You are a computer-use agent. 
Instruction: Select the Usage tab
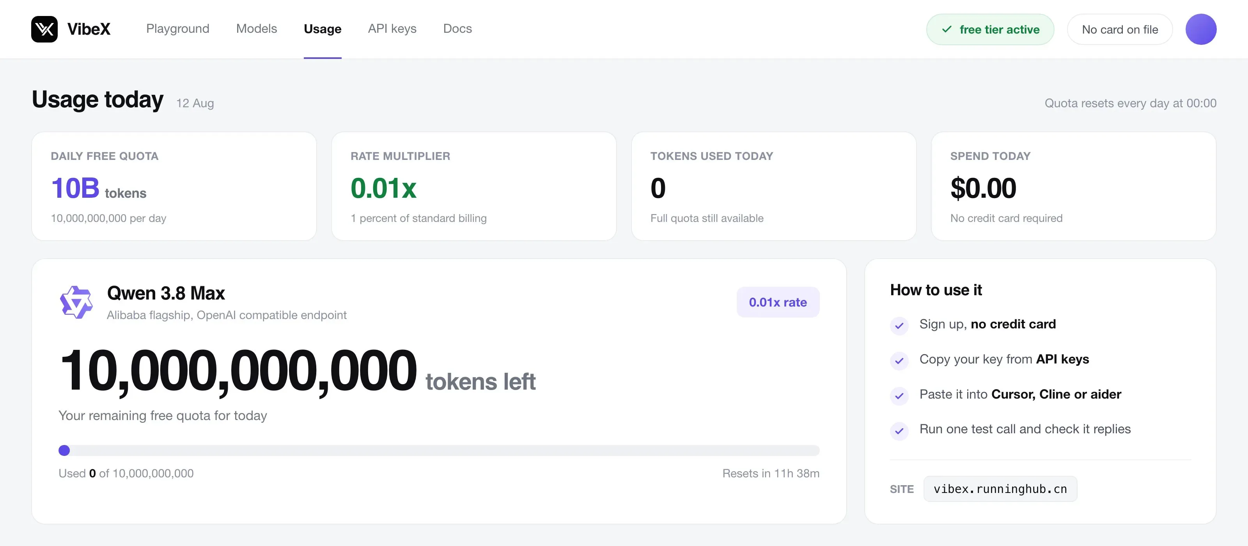click(x=322, y=29)
